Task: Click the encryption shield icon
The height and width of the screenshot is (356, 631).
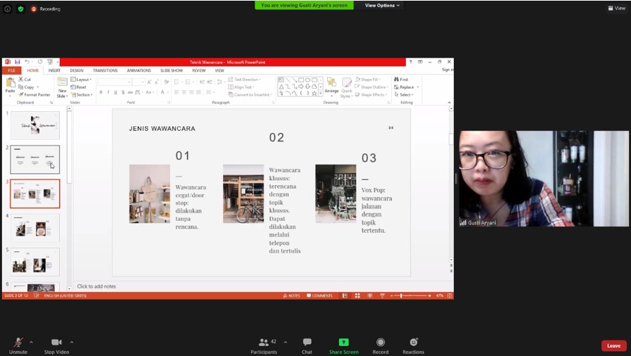Action: pos(20,8)
